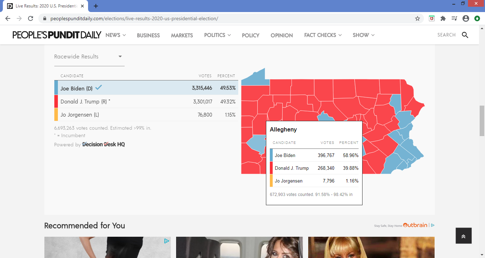Image resolution: width=485 pixels, height=258 pixels.
Task: Click the page vertical scrollbar thumb
Action: click(x=482, y=120)
